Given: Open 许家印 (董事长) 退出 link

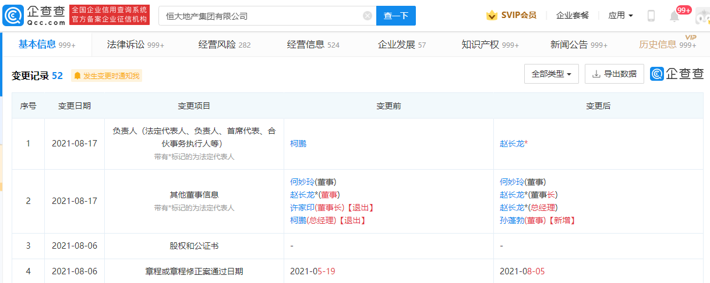Looking at the screenshot, I should (x=331, y=207).
